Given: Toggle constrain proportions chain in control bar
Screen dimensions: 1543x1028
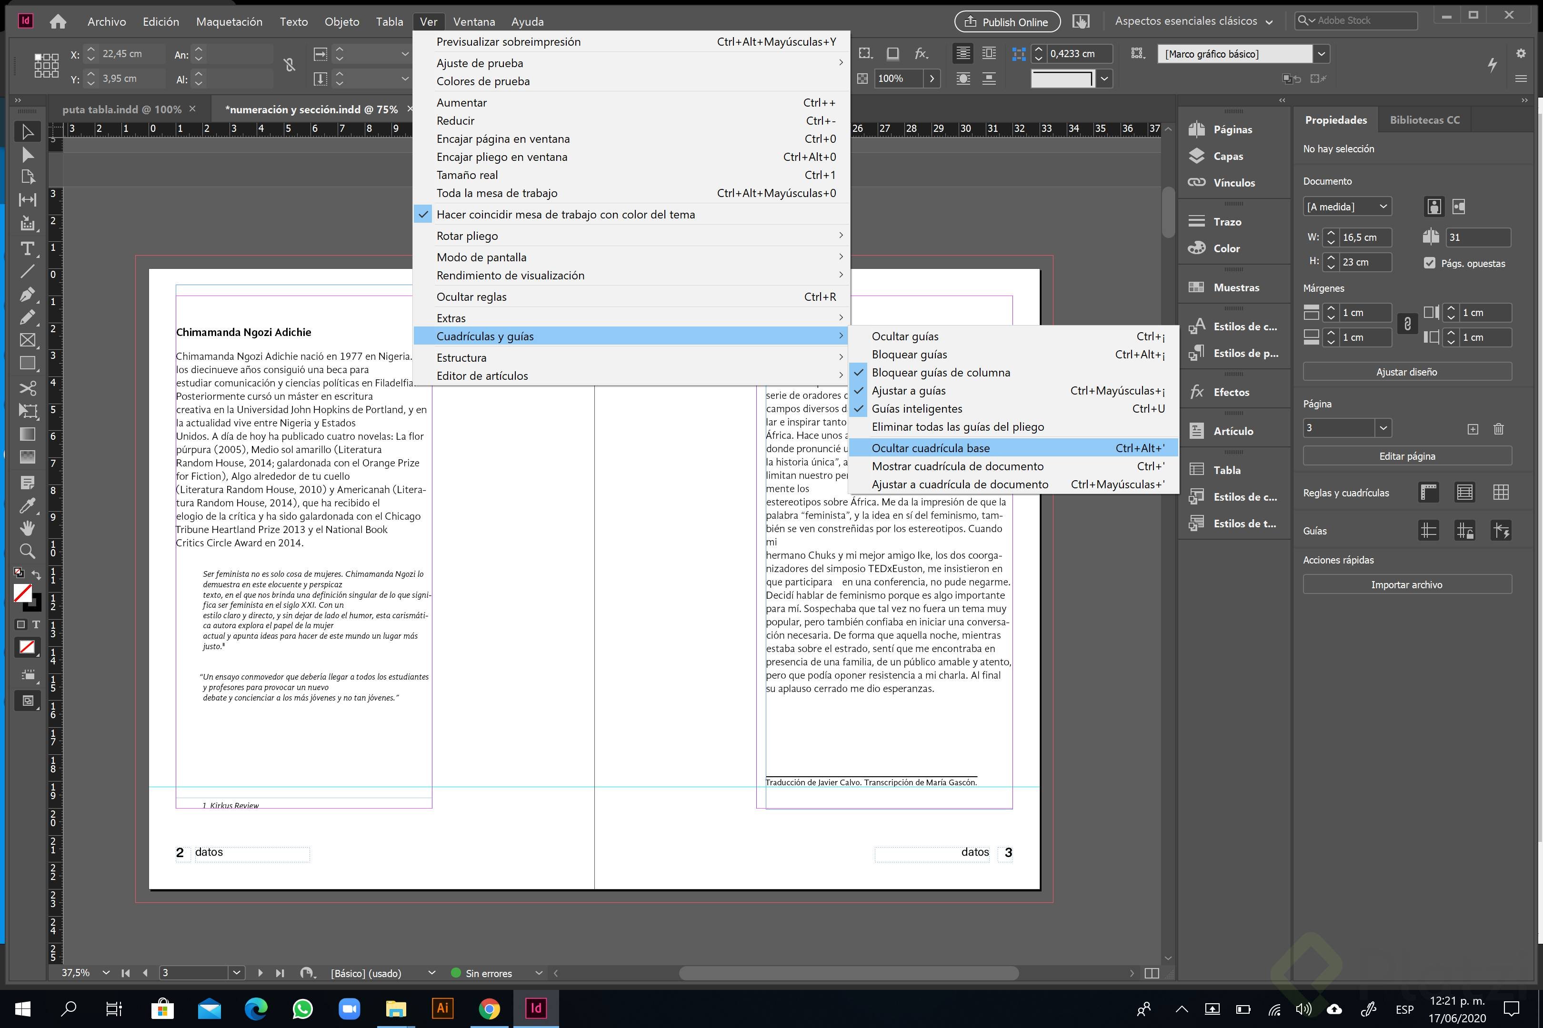Looking at the screenshot, I should (x=290, y=65).
